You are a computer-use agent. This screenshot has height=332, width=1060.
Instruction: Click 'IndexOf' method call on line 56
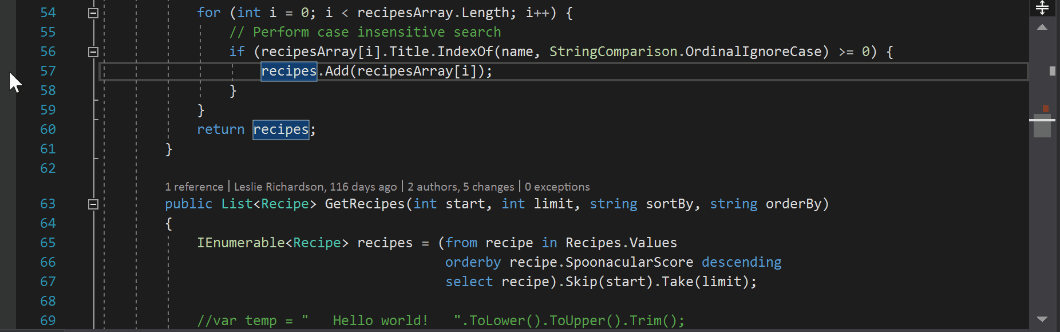465,52
